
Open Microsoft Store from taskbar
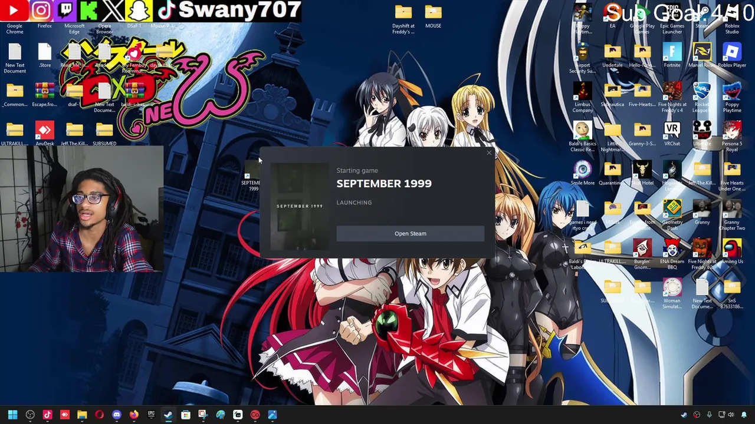(x=186, y=415)
